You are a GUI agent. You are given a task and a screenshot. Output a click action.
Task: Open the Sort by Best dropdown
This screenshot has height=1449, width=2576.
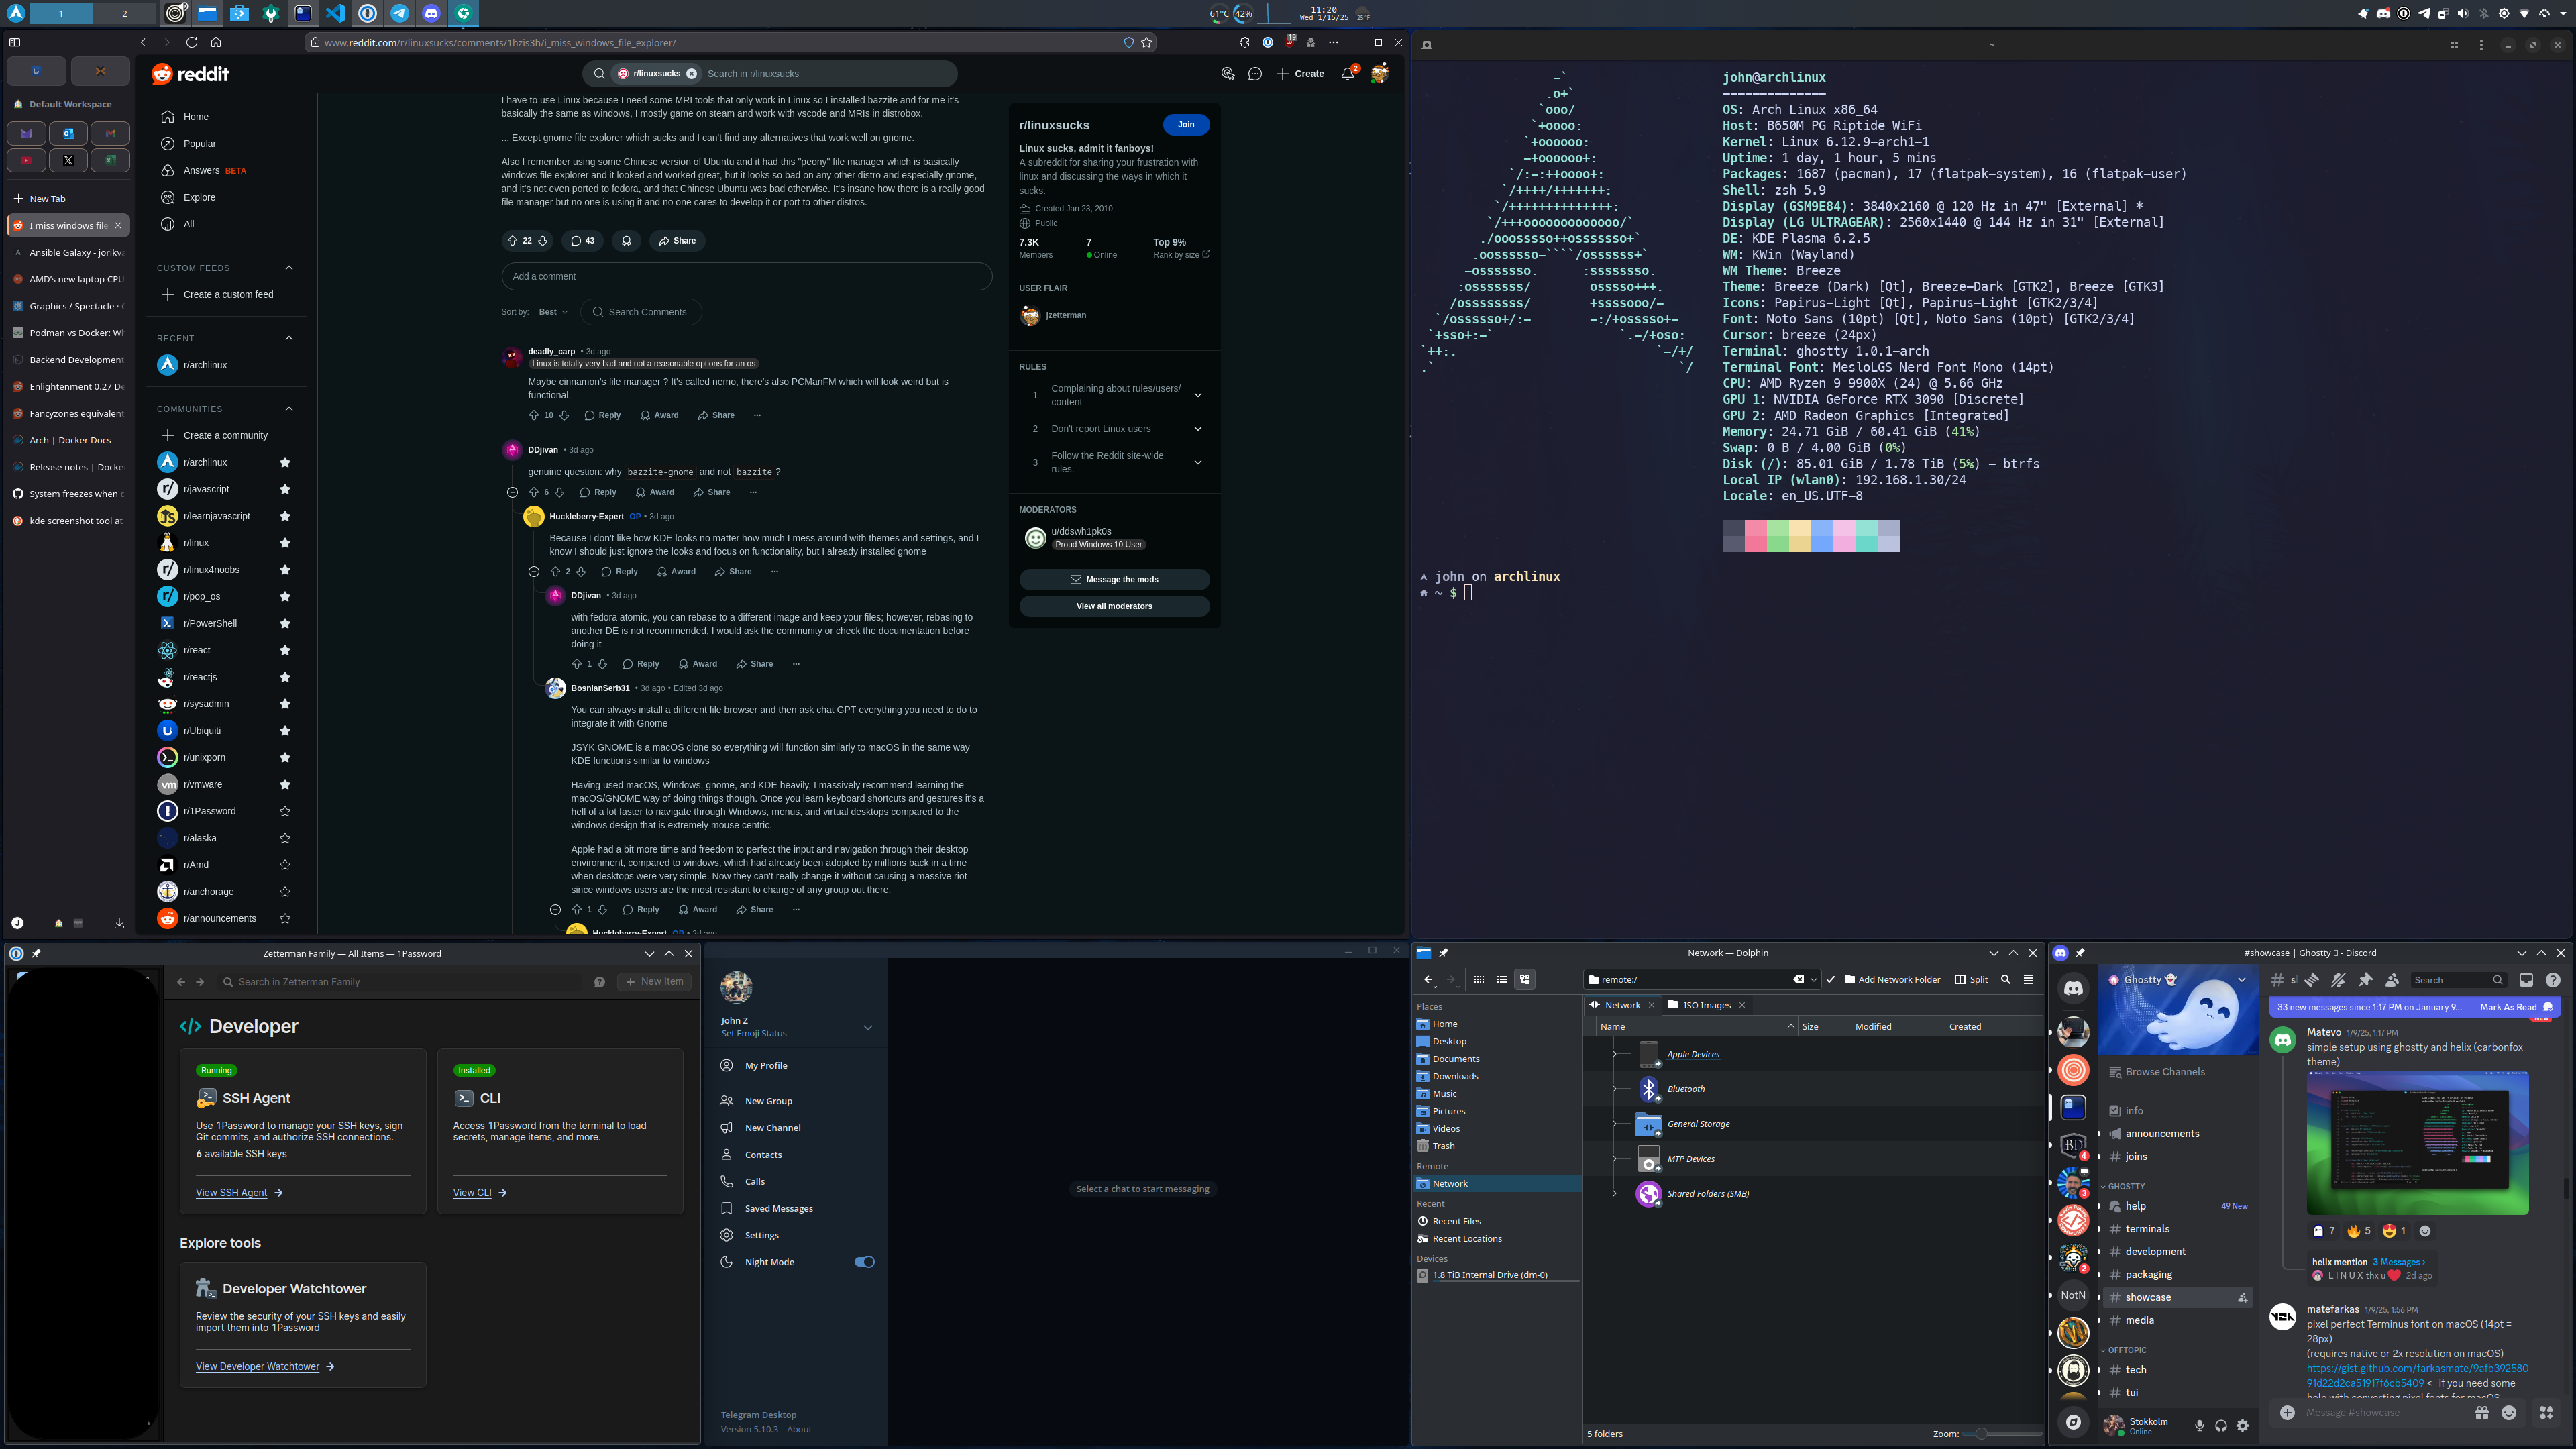click(553, 312)
